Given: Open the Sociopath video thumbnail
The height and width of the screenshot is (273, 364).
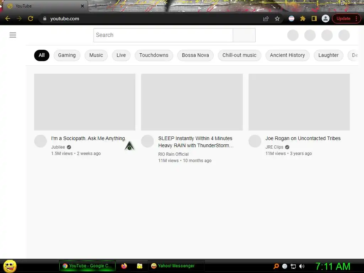Looking at the screenshot, I should pos(85,102).
